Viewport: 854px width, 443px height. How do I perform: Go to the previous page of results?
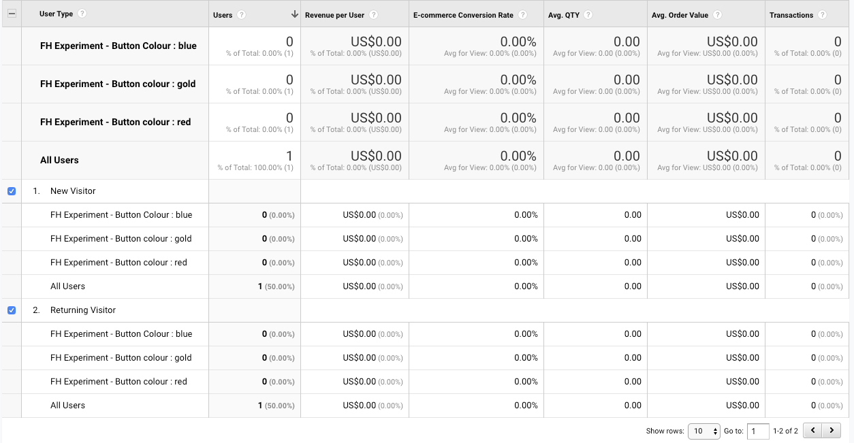(x=812, y=431)
